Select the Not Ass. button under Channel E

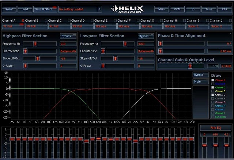tap(105, 26)
